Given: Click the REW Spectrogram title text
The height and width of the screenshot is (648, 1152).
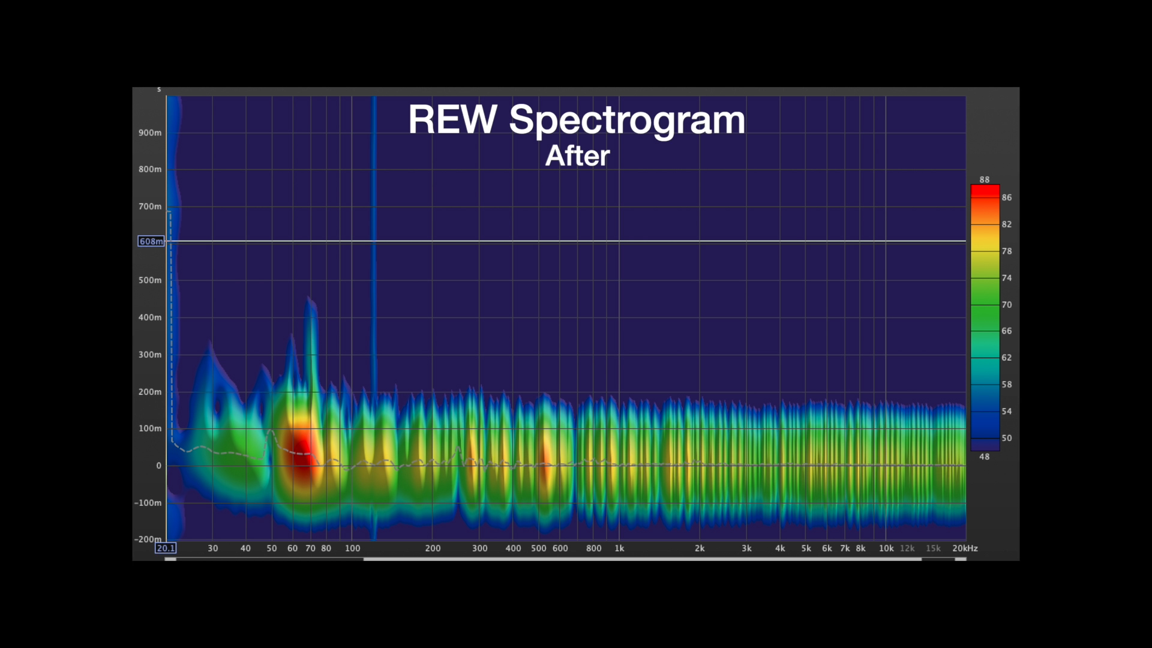Looking at the screenshot, I should click(x=577, y=120).
